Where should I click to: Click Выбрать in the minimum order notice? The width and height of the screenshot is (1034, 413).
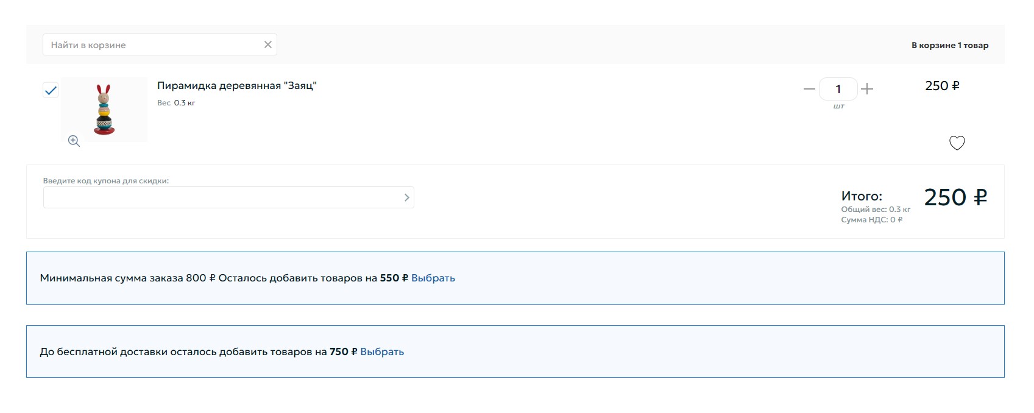coord(433,278)
